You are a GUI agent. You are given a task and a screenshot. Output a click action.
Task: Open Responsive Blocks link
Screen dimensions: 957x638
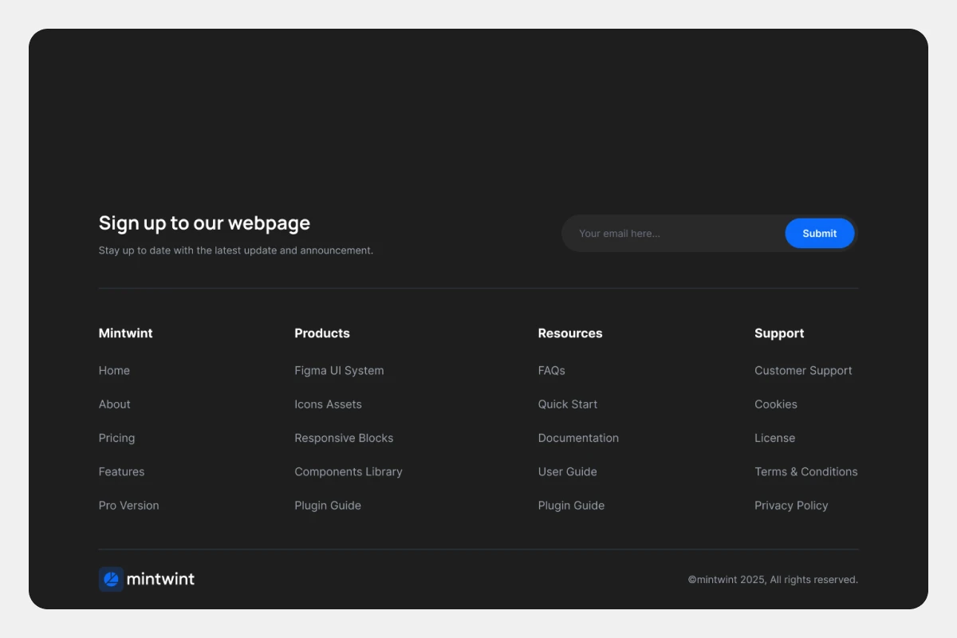[344, 438]
